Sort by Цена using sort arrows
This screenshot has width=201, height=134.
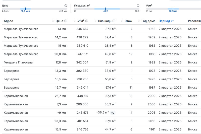53,21
